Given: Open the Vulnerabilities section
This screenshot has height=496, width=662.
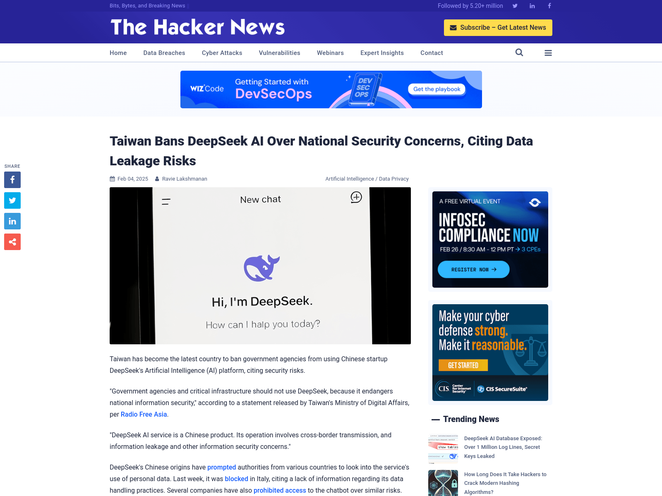Looking at the screenshot, I should [x=280, y=53].
